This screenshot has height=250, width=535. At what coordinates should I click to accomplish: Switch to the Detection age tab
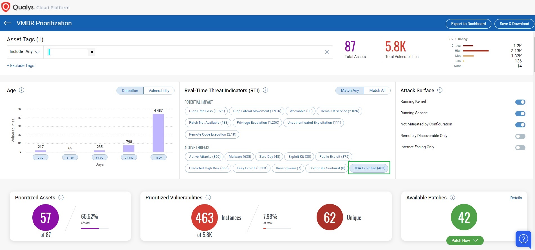tap(130, 91)
